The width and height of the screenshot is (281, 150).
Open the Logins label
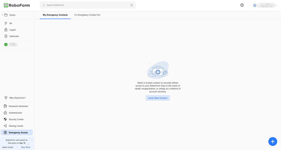tap(13, 30)
